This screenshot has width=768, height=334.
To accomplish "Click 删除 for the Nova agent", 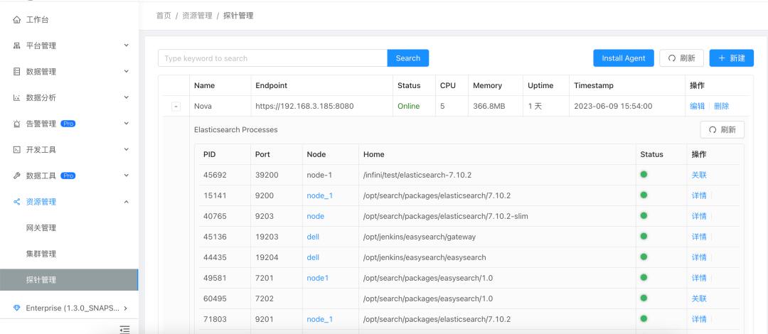I will (722, 106).
